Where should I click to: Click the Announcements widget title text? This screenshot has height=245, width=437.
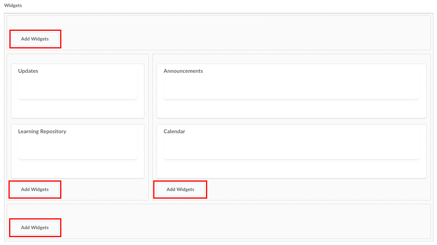183,71
